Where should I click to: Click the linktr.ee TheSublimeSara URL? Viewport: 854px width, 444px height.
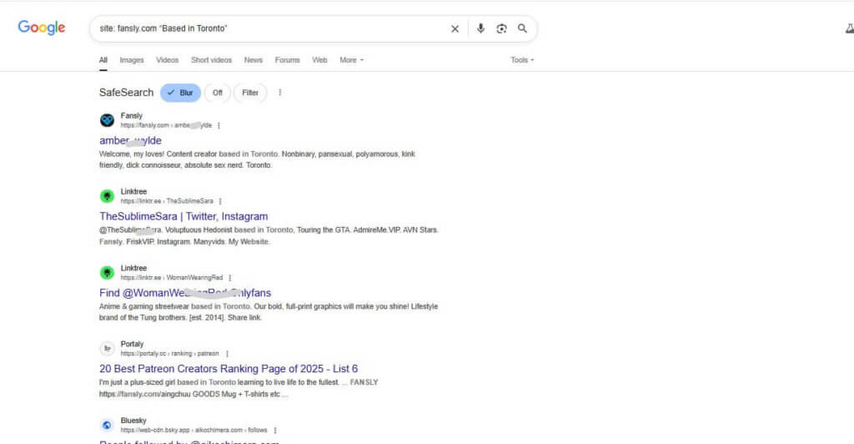click(167, 201)
